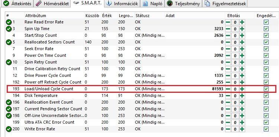Switch to the Áttekintés tab

tap(17, 4)
